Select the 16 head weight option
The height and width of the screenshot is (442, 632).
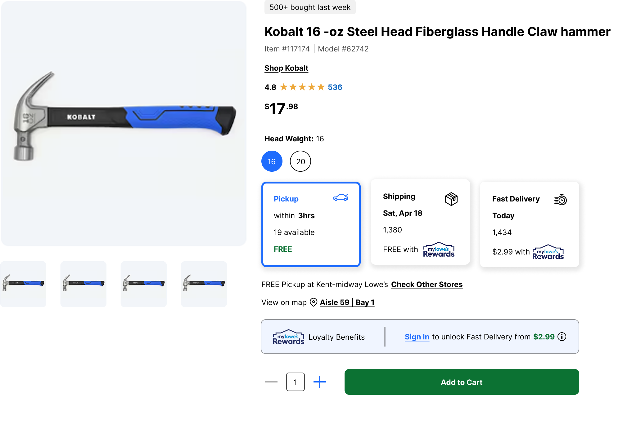coord(272,161)
